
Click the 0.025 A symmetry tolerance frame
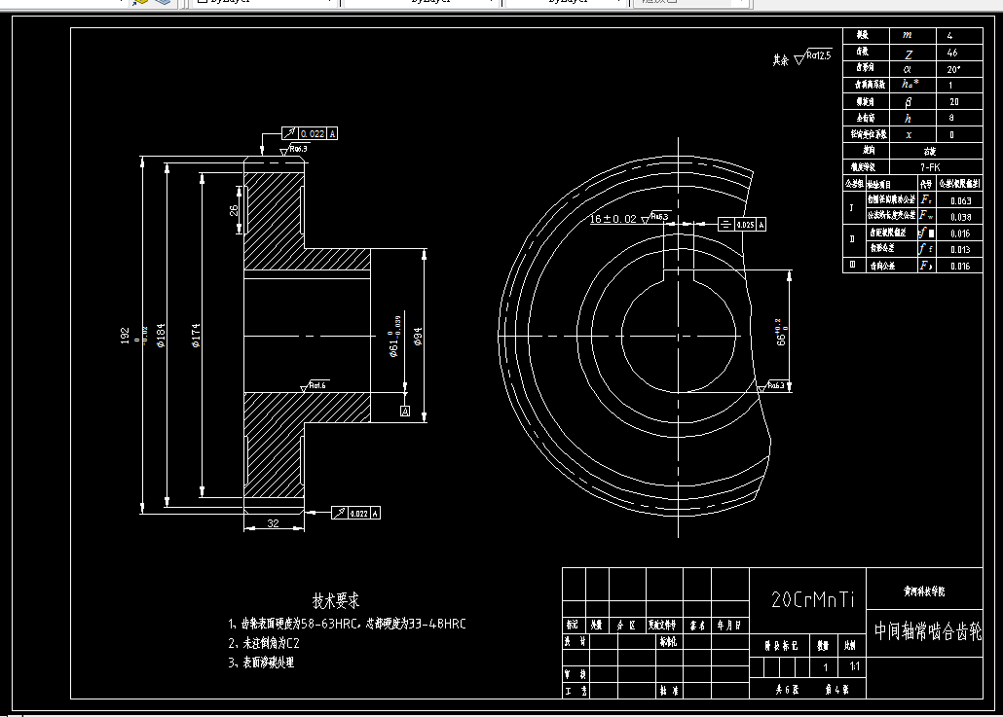click(x=742, y=225)
